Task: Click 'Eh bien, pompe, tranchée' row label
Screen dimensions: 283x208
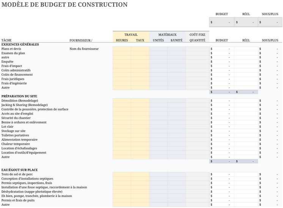Action: pos(37,196)
